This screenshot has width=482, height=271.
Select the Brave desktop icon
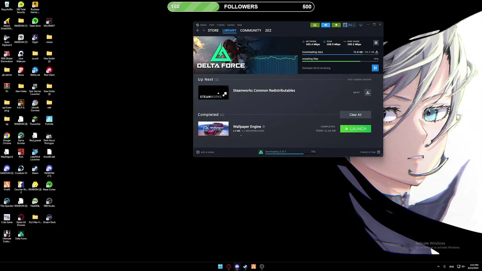coord(21,72)
